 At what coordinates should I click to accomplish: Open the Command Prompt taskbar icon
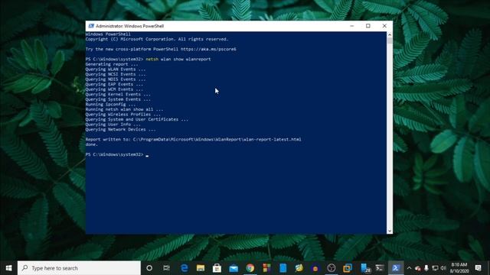(380, 268)
